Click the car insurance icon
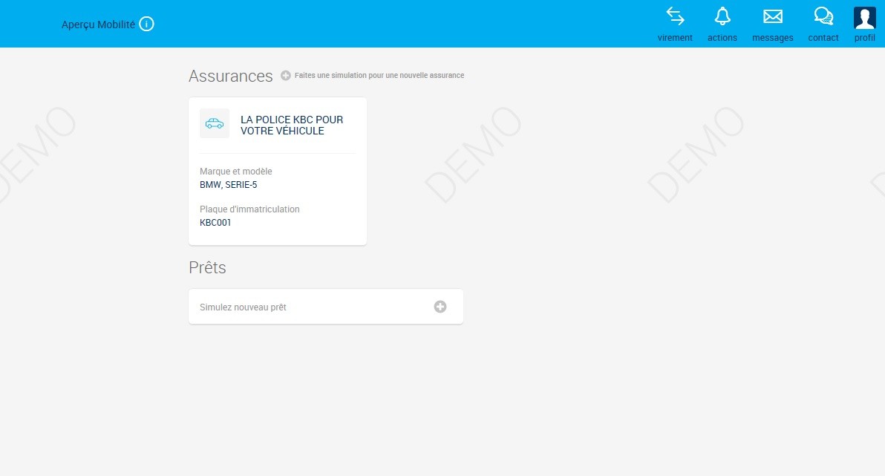Image resolution: width=885 pixels, height=476 pixels. (214, 123)
